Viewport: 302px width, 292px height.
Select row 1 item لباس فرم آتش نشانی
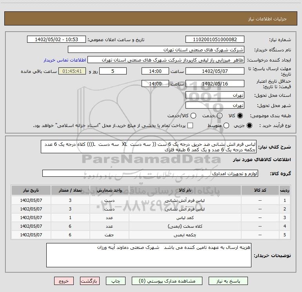(185, 200)
